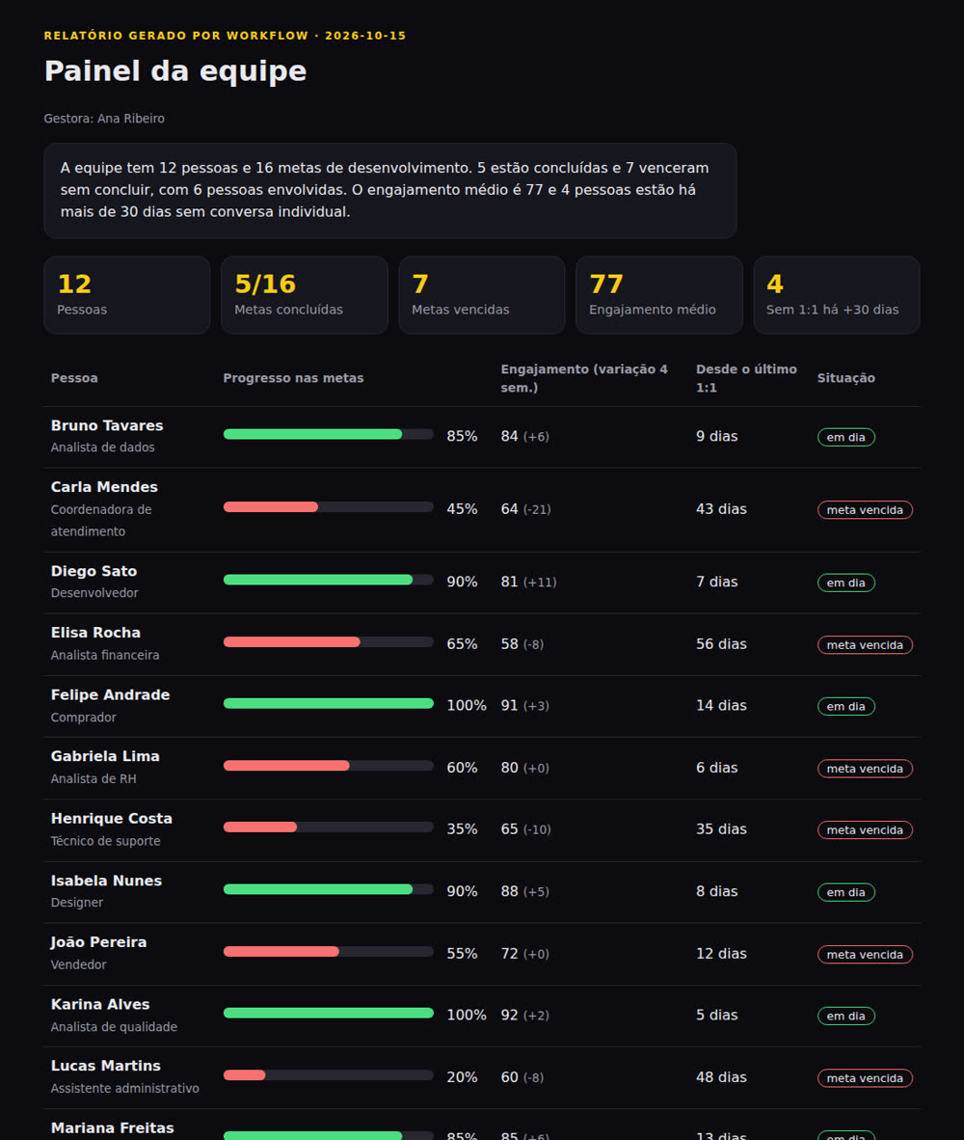
Task: Click the 'Progresso nas metas' column header
Action: coord(293,378)
